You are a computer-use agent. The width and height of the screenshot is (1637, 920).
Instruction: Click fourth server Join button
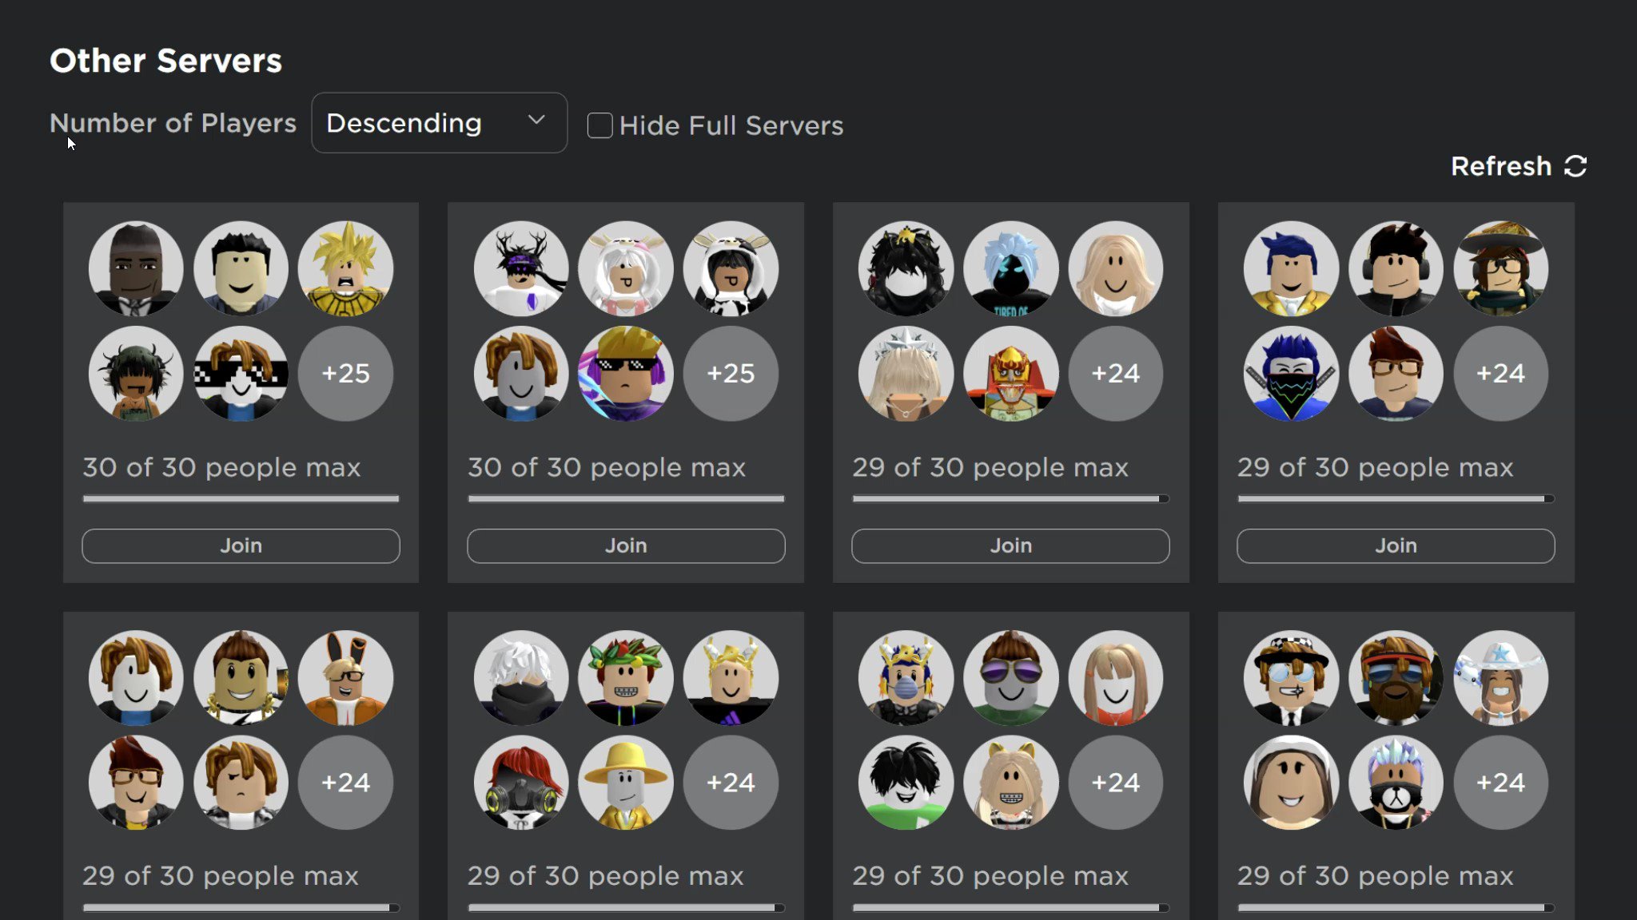(1396, 545)
